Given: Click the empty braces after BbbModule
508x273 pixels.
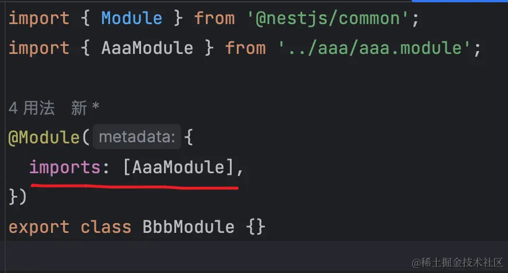Looking at the screenshot, I should (x=256, y=227).
